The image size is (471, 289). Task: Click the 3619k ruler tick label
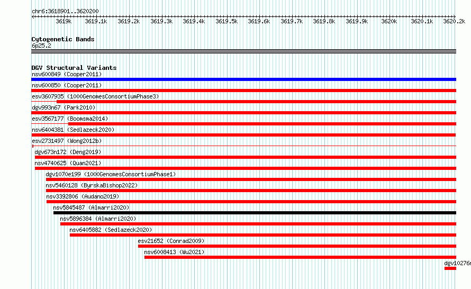[x=64, y=21]
